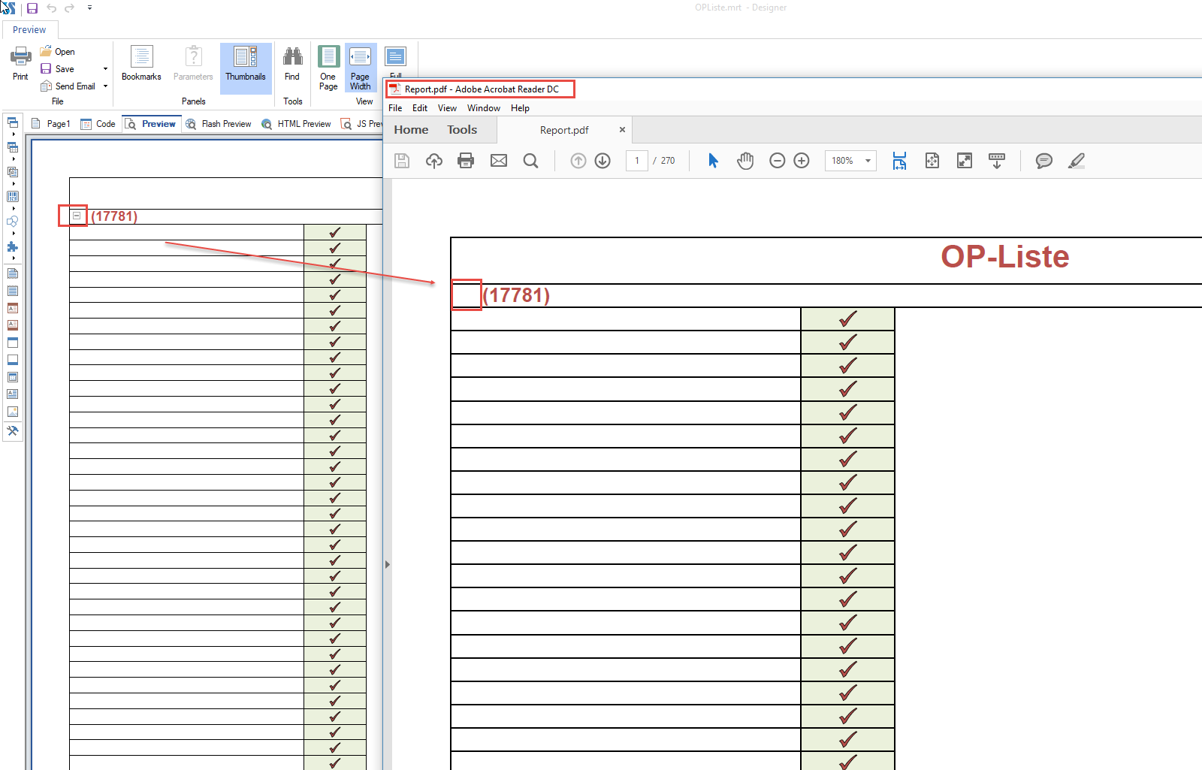This screenshot has width=1202, height=770.
Task: Click the splitter arrow beside Designer preview
Action: (388, 564)
